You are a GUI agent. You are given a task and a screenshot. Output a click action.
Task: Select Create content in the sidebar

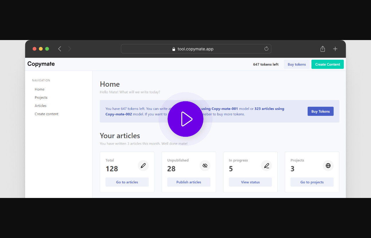[46, 114]
